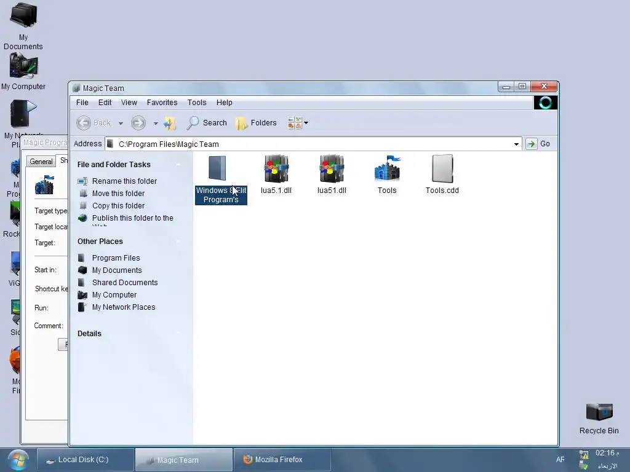Expand the Address bar dropdown
The height and width of the screenshot is (472, 630).
coord(516,144)
